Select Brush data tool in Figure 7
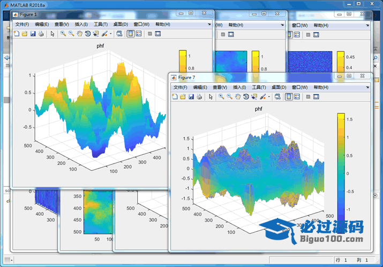Image resolution: width=383 pixels, height=267 pixels. pyautogui.click(x=263, y=97)
